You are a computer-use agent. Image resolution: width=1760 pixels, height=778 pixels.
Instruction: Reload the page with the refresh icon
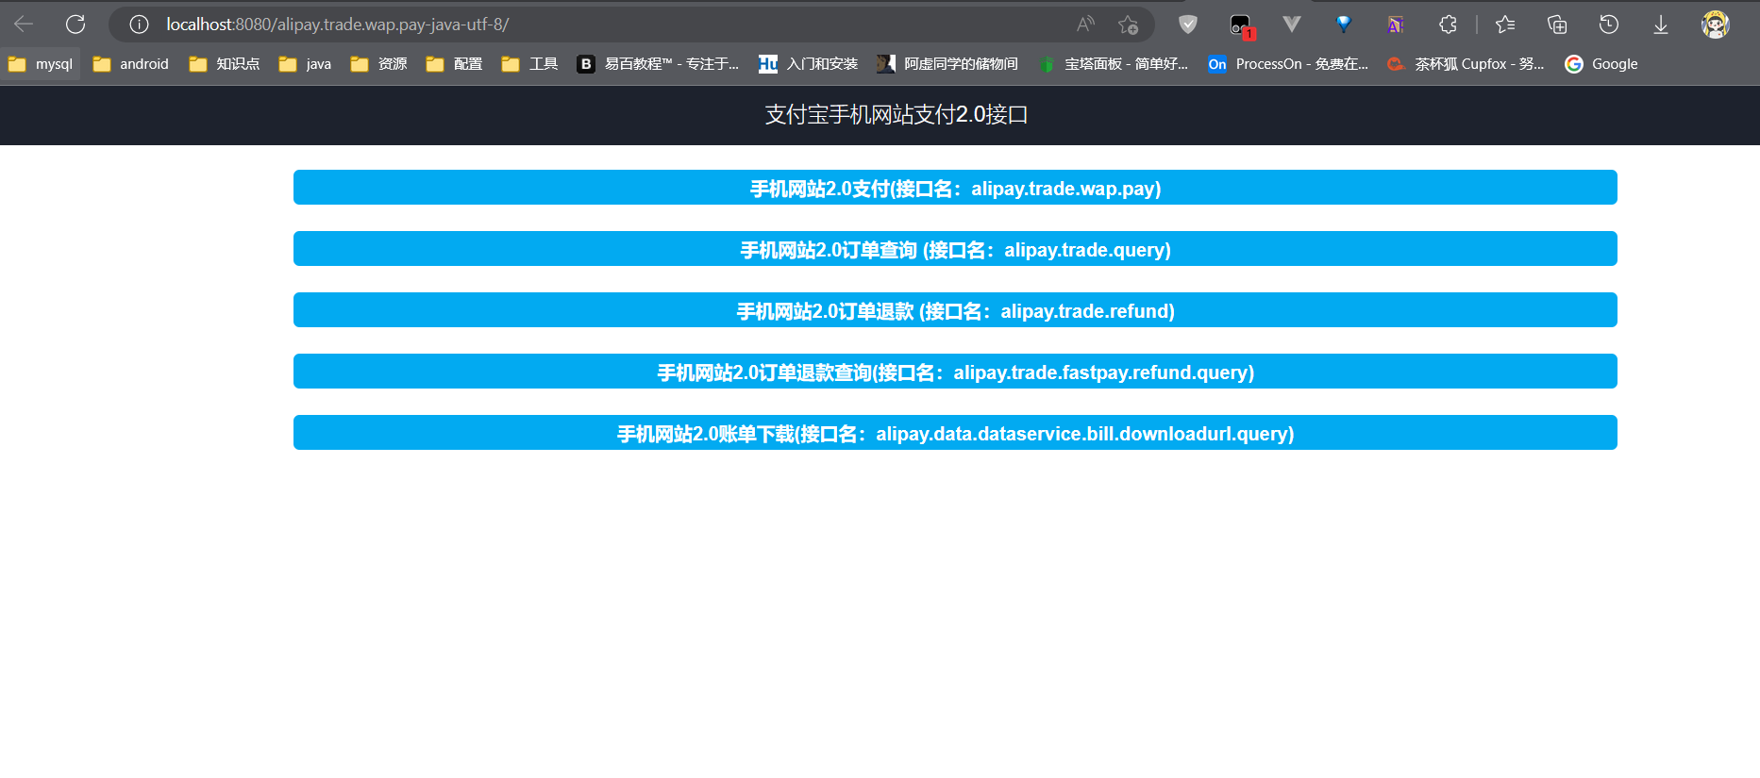[x=75, y=25]
